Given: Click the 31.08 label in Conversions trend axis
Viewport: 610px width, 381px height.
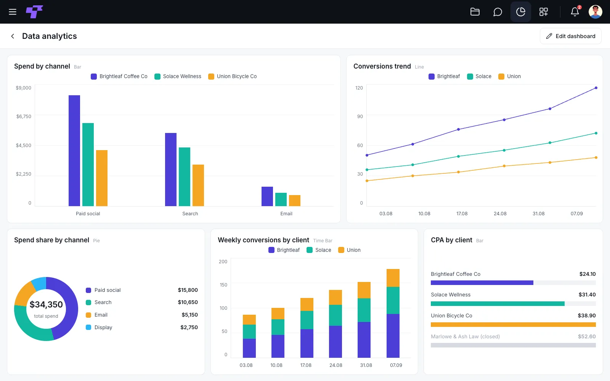Looking at the screenshot, I should coord(539,214).
